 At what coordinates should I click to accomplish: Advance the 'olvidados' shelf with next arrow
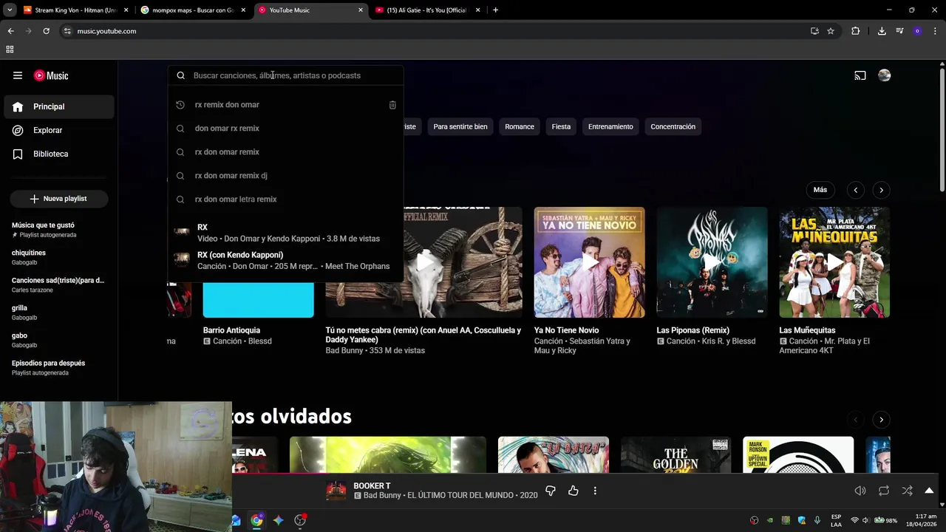coord(881,420)
